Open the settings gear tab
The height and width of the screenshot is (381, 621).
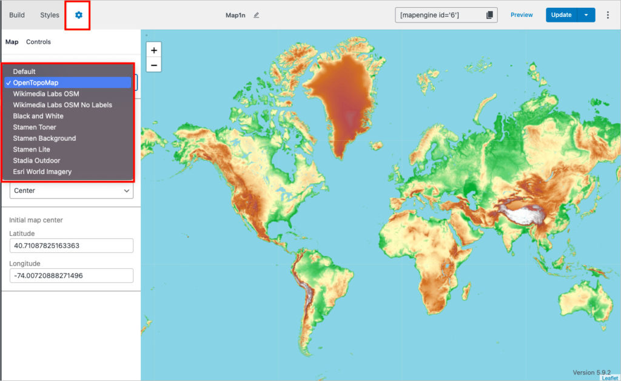(x=78, y=15)
